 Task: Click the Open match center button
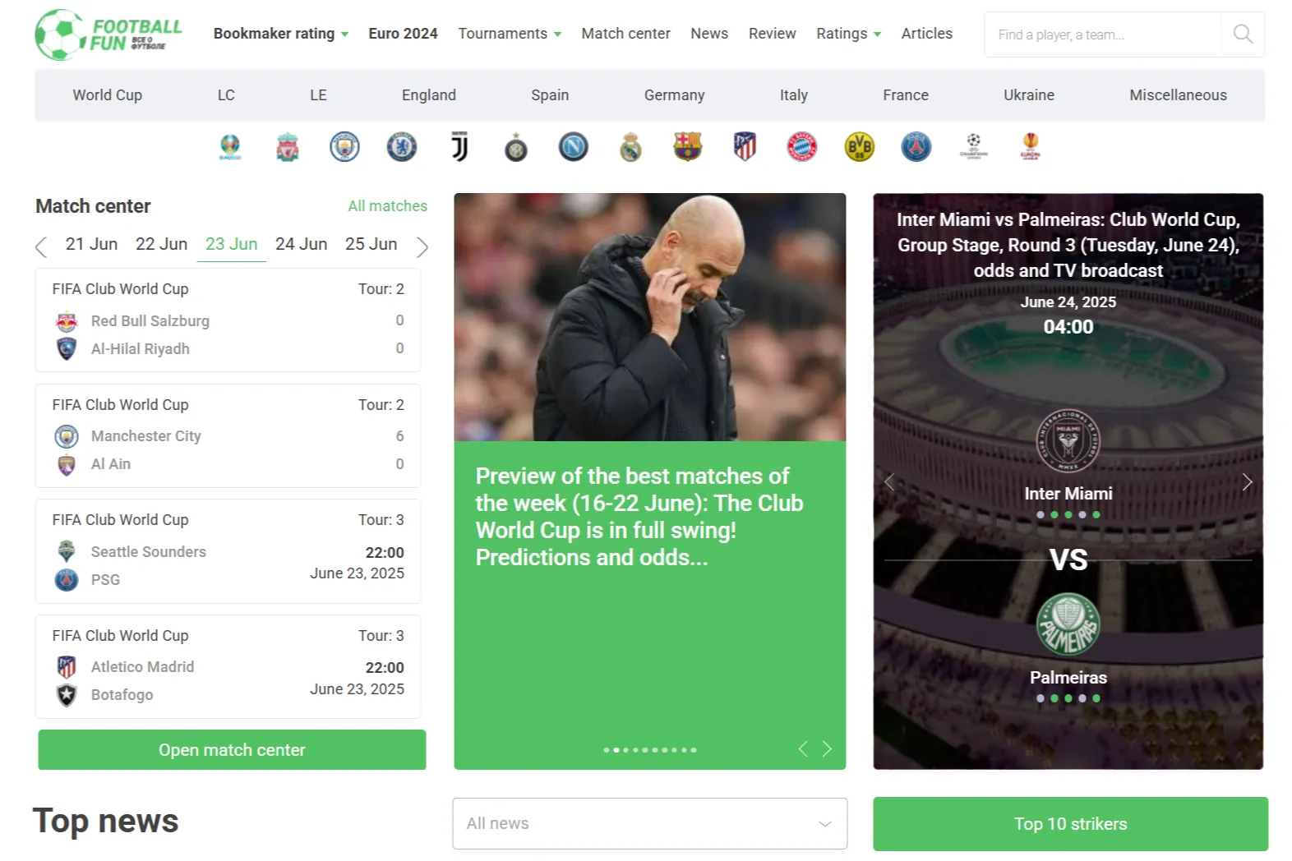[232, 749]
